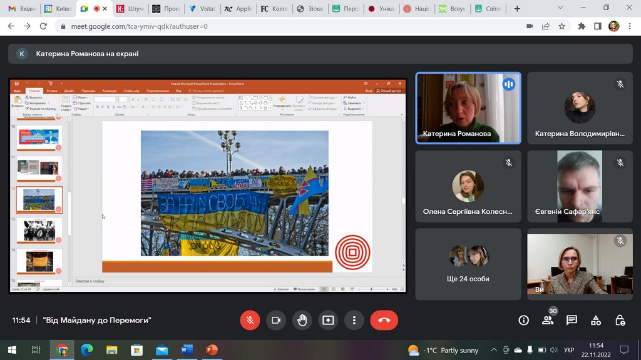The height and width of the screenshot is (360, 641).
Task: Expand the hidden system tray icons chevron
Action: pos(494,350)
